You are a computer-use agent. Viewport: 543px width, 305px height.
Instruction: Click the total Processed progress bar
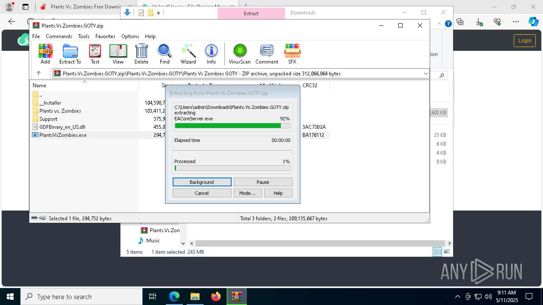click(232, 168)
